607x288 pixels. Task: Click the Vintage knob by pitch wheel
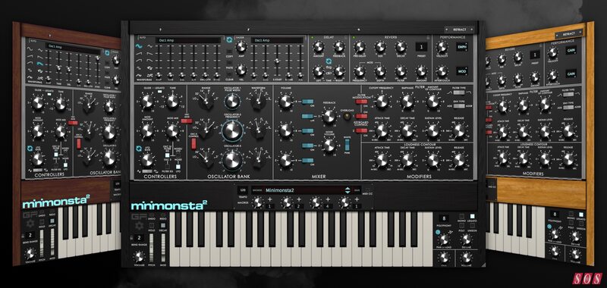139,256
